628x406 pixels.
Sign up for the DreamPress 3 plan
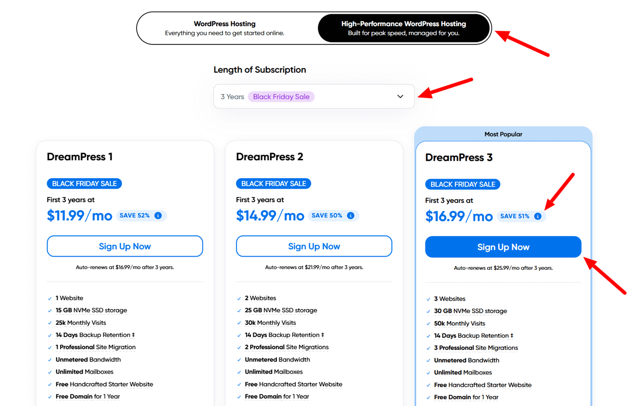coord(502,247)
